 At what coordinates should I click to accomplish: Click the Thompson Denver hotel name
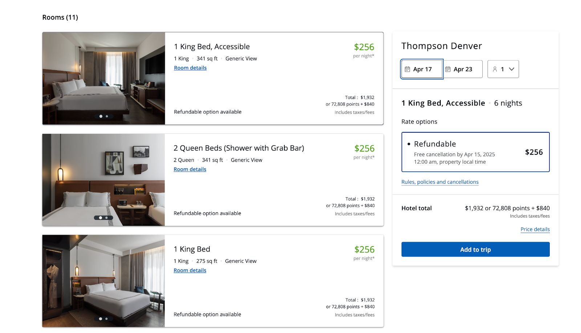click(441, 46)
